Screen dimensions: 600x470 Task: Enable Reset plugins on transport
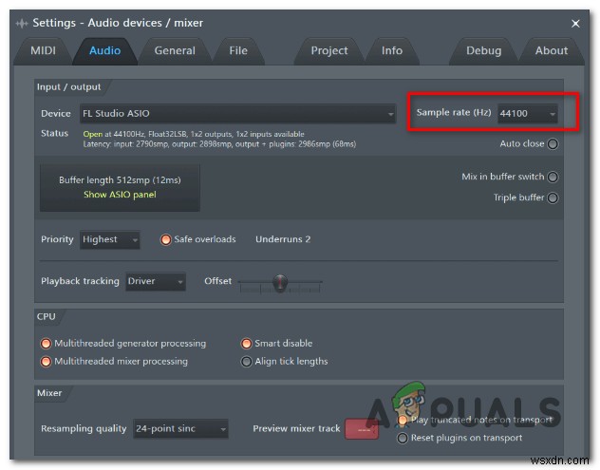coord(403,439)
